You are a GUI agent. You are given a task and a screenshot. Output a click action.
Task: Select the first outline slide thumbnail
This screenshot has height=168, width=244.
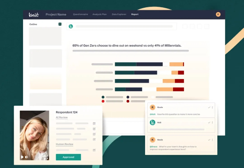point(45,36)
